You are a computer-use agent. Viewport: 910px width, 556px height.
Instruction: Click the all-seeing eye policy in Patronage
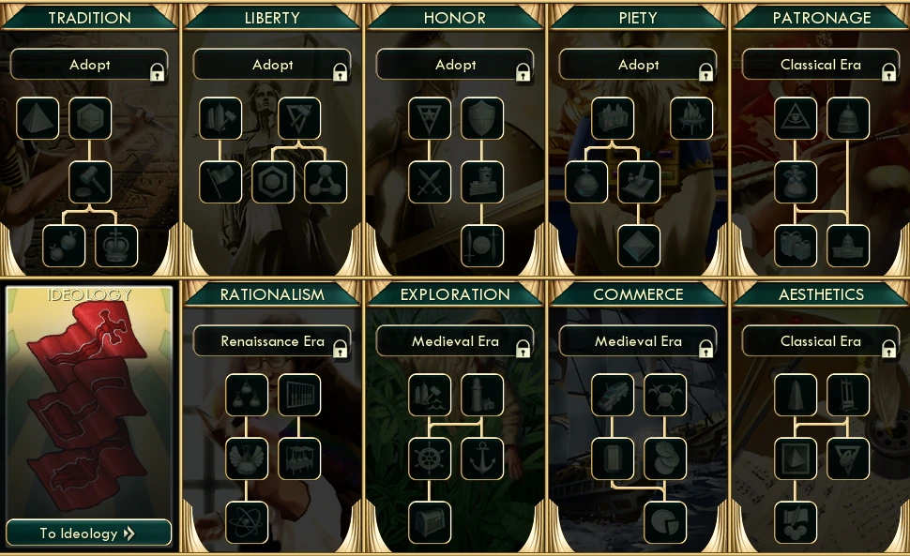click(x=796, y=118)
